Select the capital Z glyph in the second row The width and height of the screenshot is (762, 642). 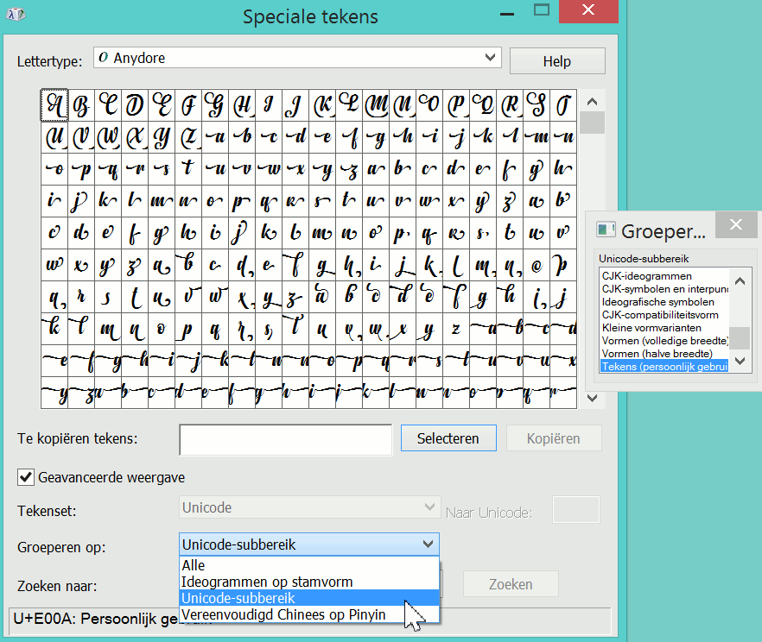coord(188,136)
